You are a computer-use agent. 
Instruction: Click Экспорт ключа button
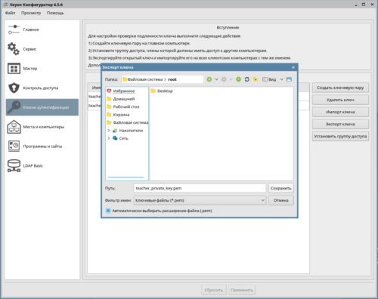click(340, 124)
